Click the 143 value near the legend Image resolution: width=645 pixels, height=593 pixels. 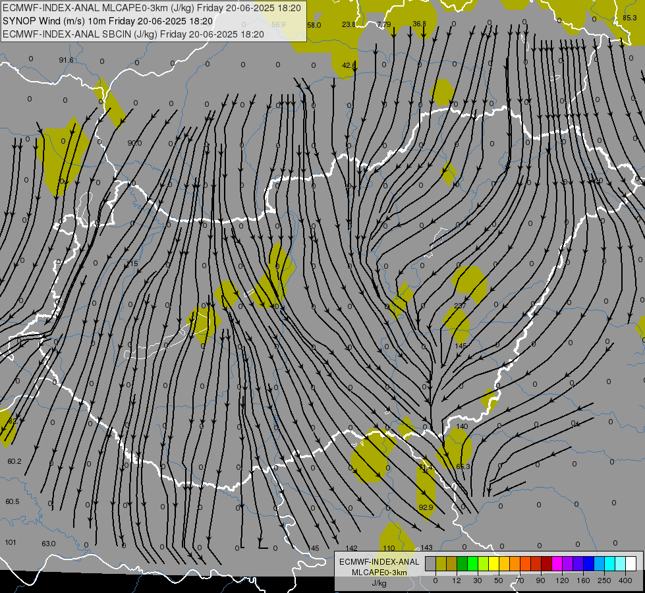[x=426, y=548]
